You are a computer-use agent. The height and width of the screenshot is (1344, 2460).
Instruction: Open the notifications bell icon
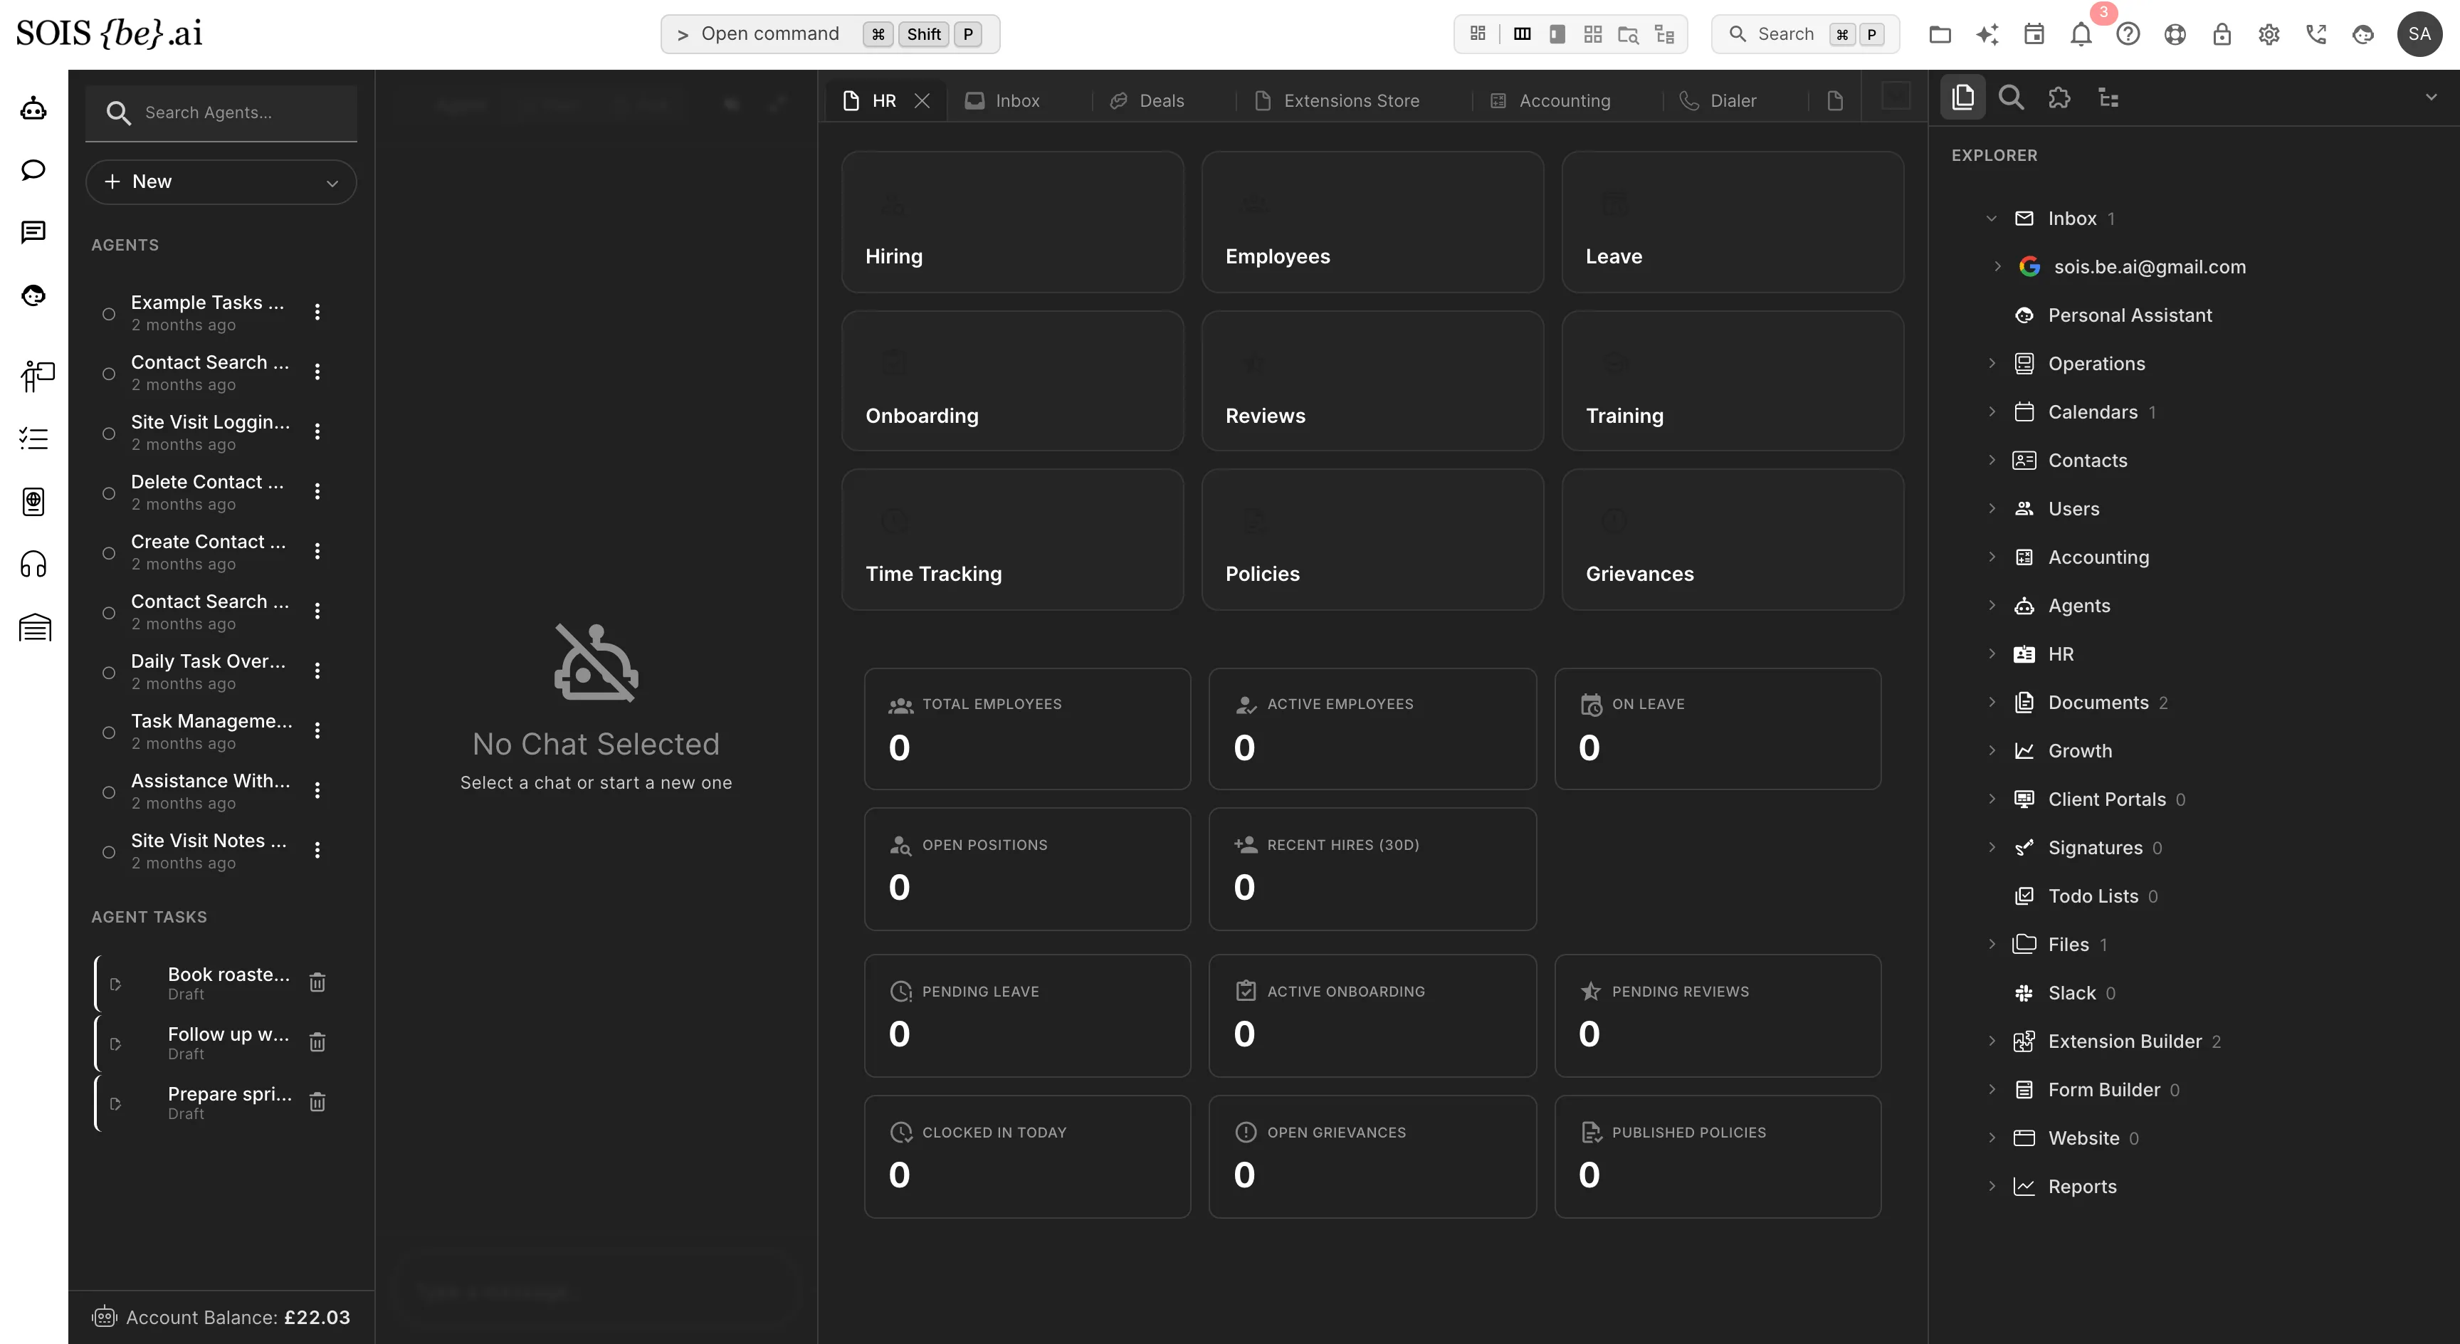click(2081, 34)
